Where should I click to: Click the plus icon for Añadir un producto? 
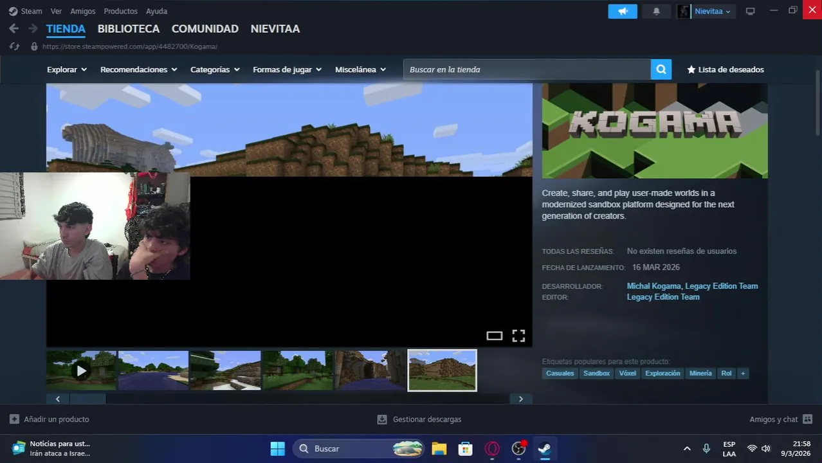(14, 419)
